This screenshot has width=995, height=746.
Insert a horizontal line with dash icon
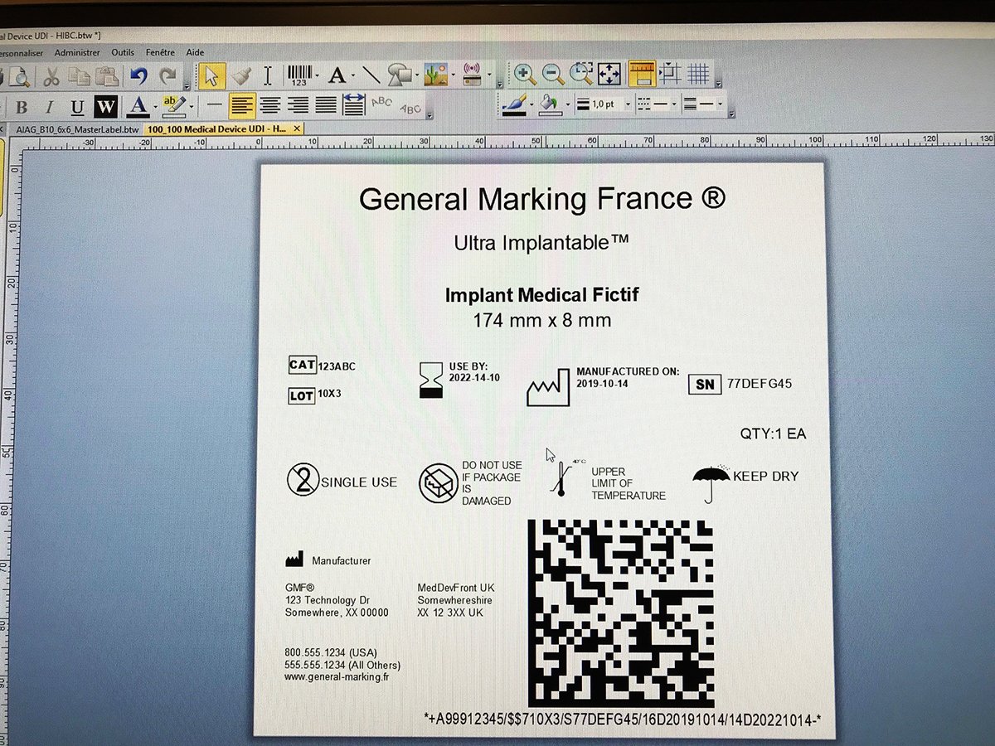point(215,105)
